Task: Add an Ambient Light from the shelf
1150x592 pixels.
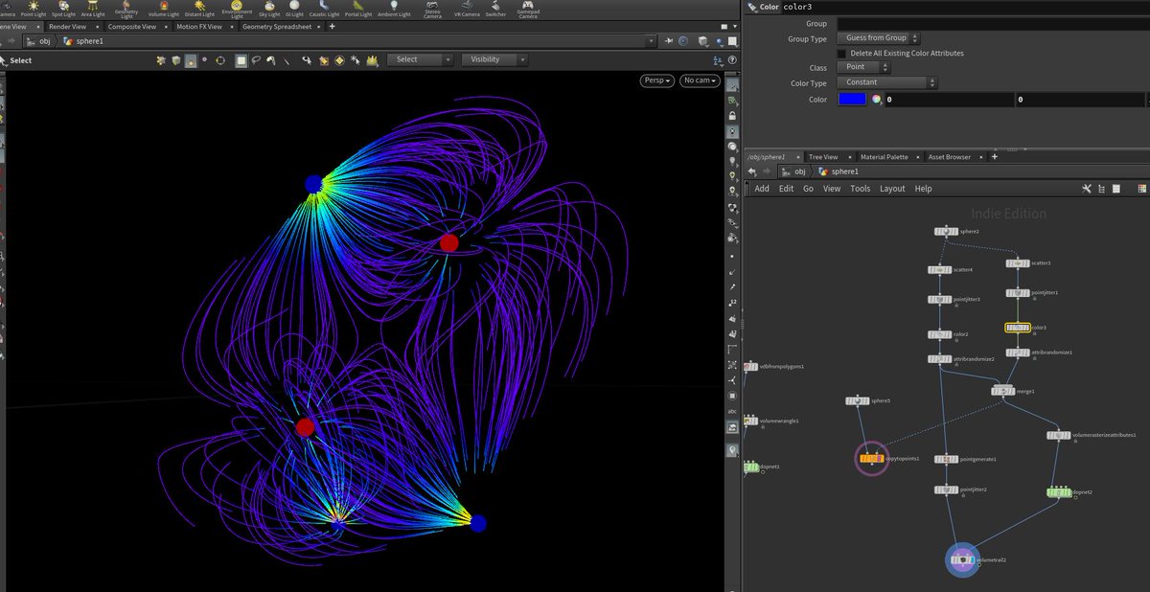Action: tap(395, 9)
